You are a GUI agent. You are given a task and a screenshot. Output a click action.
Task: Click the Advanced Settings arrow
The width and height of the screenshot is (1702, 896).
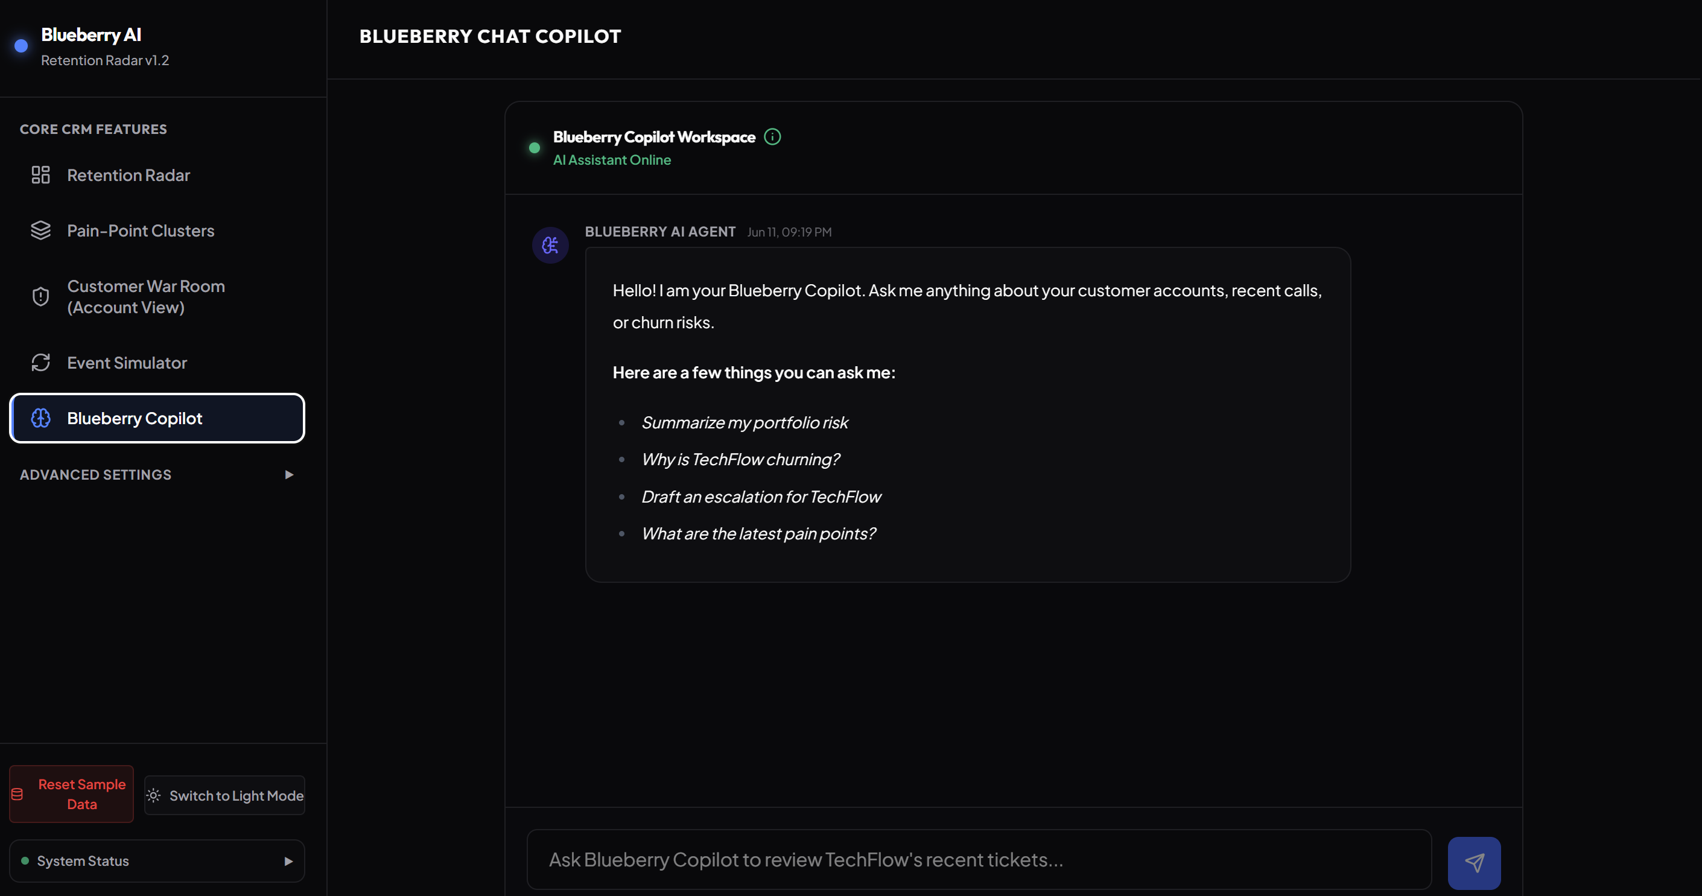pyautogui.click(x=289, y=475)
